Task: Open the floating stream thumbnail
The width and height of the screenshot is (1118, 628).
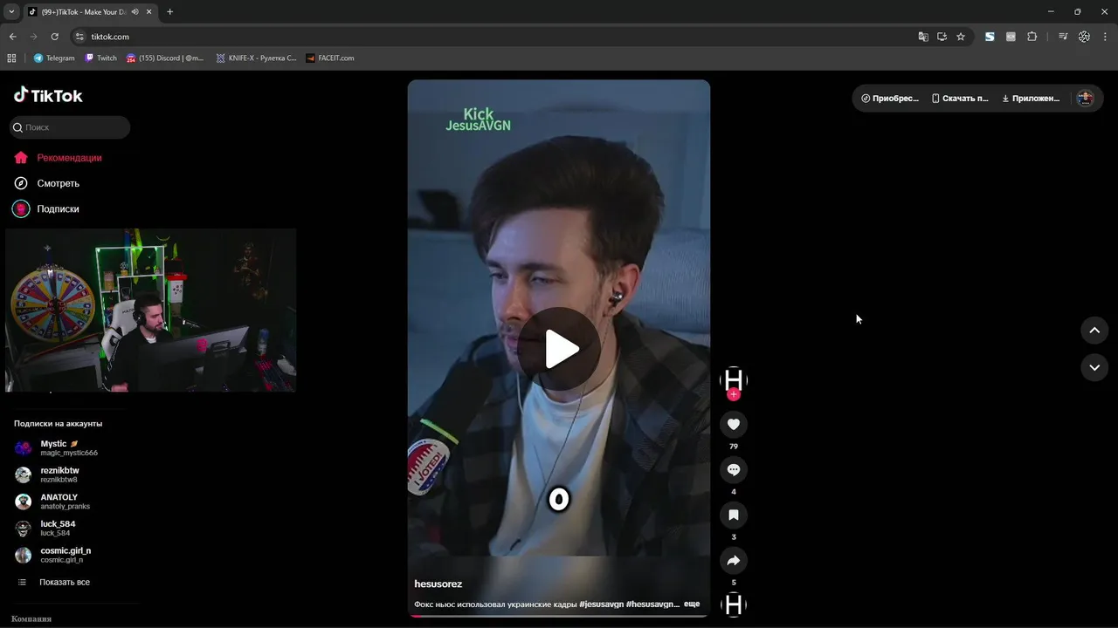Action: click(150, 311)
